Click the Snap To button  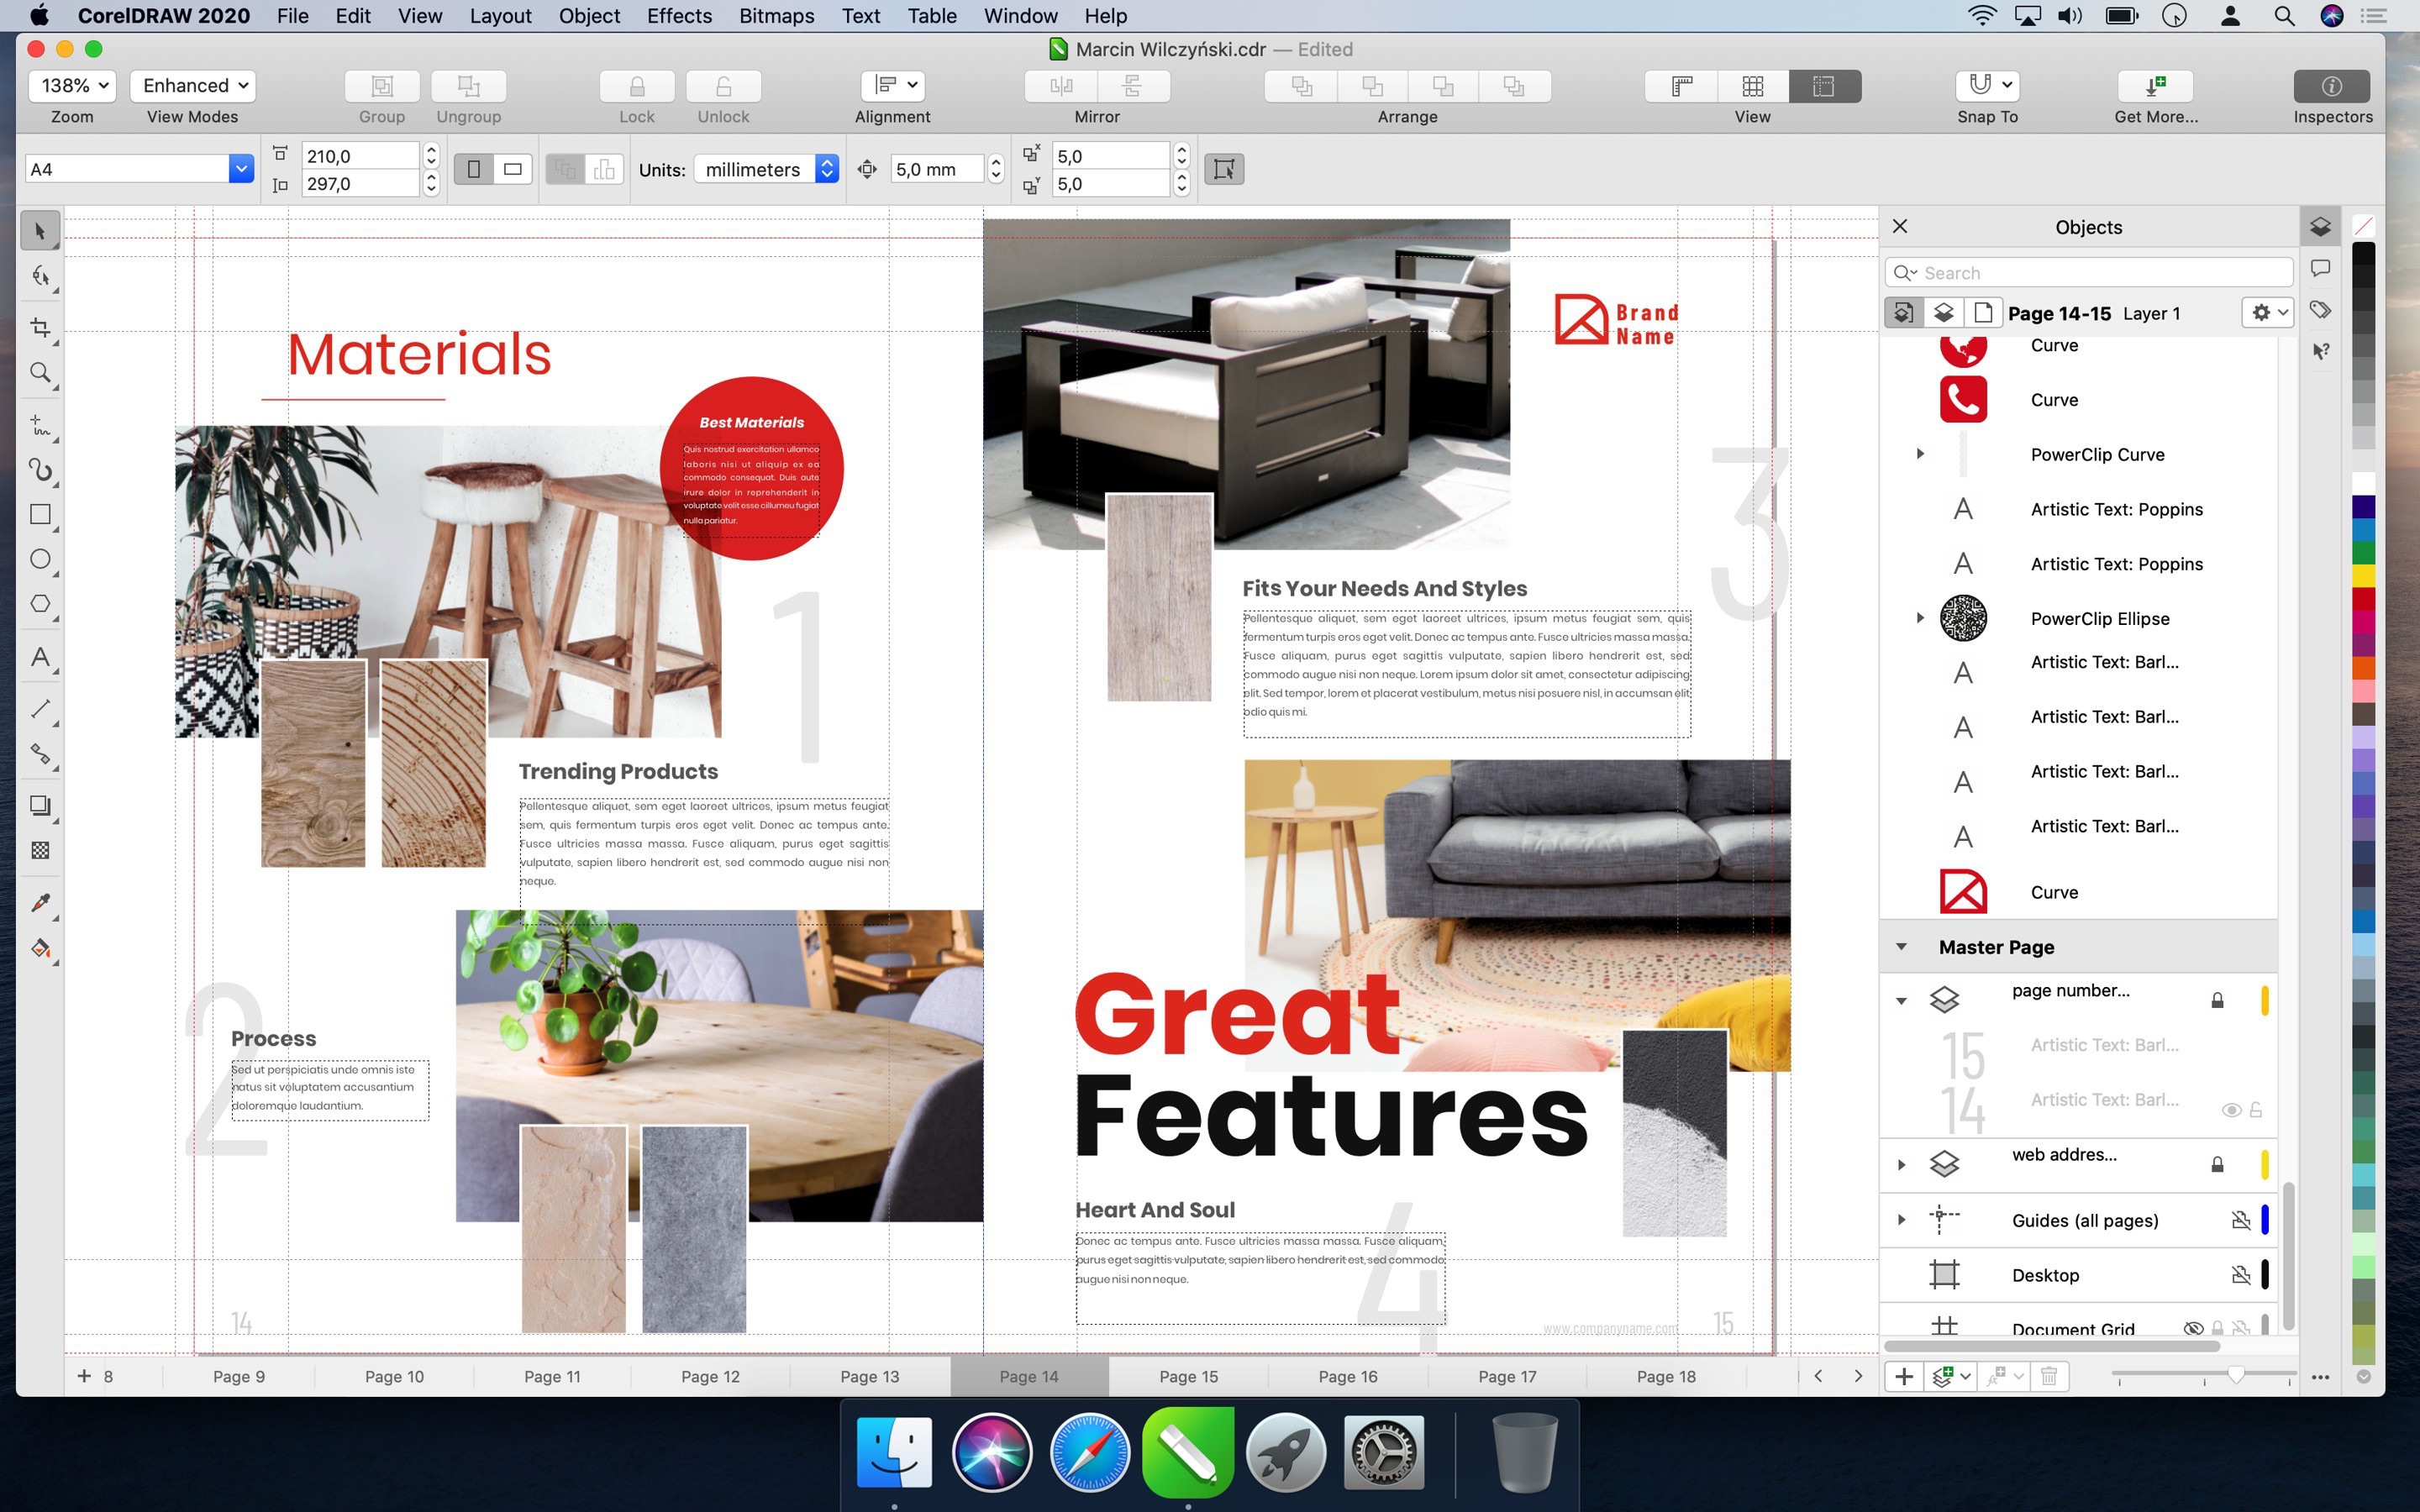[1987, 86]
